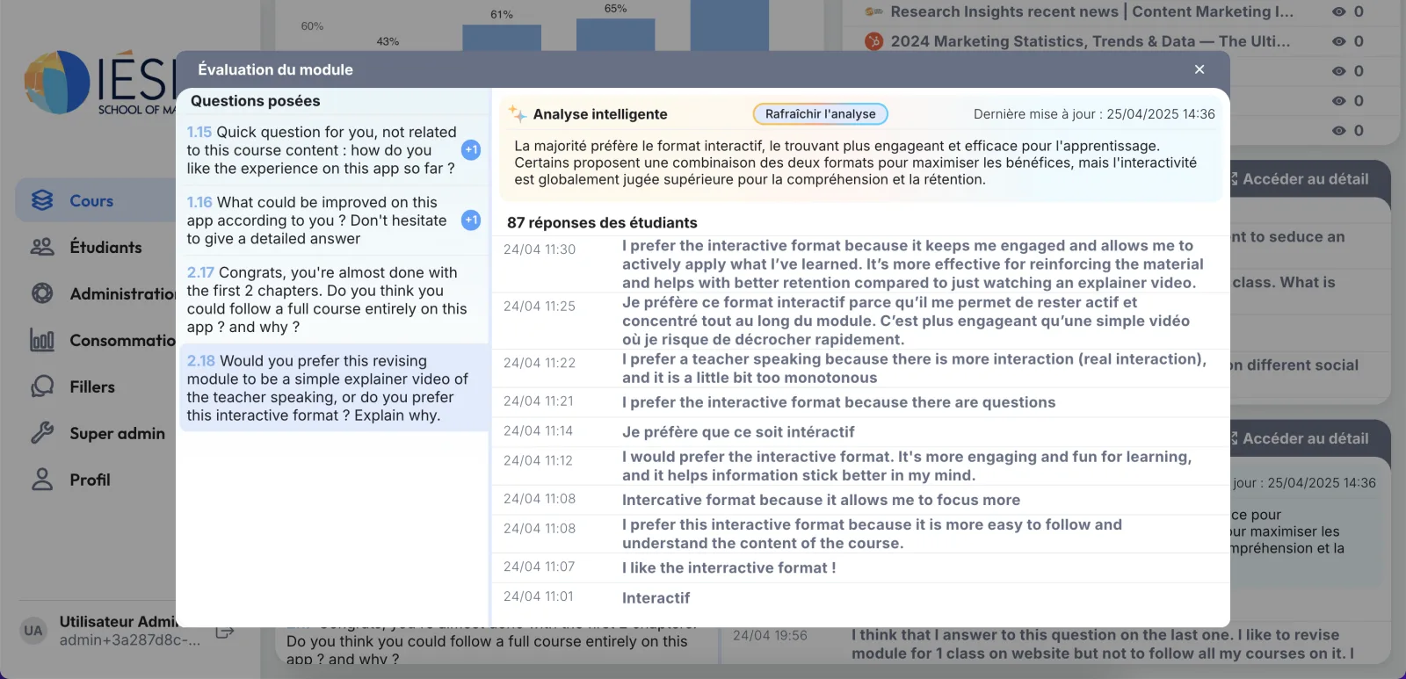Screen dimensions: 1406x679
Task: Click the 24/04 11:21 response row
Action: [860, 402]
